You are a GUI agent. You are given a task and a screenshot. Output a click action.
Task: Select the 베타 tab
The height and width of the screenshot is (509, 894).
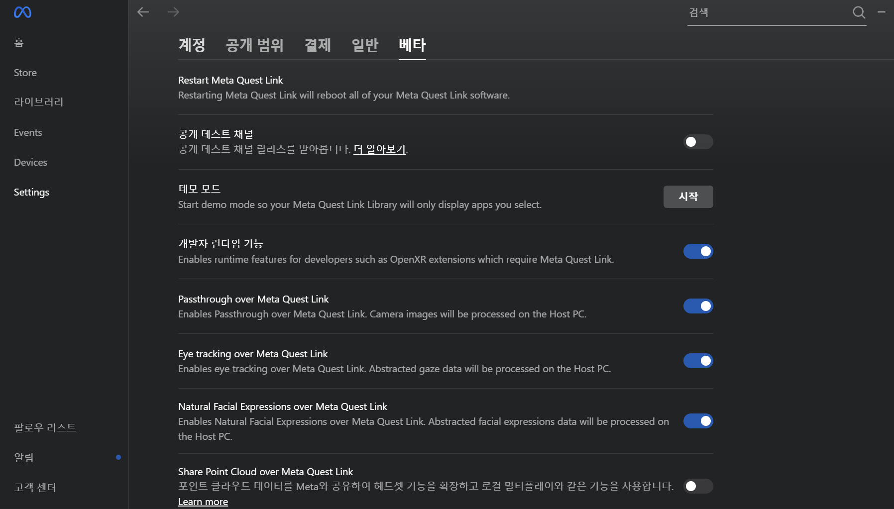412,45
